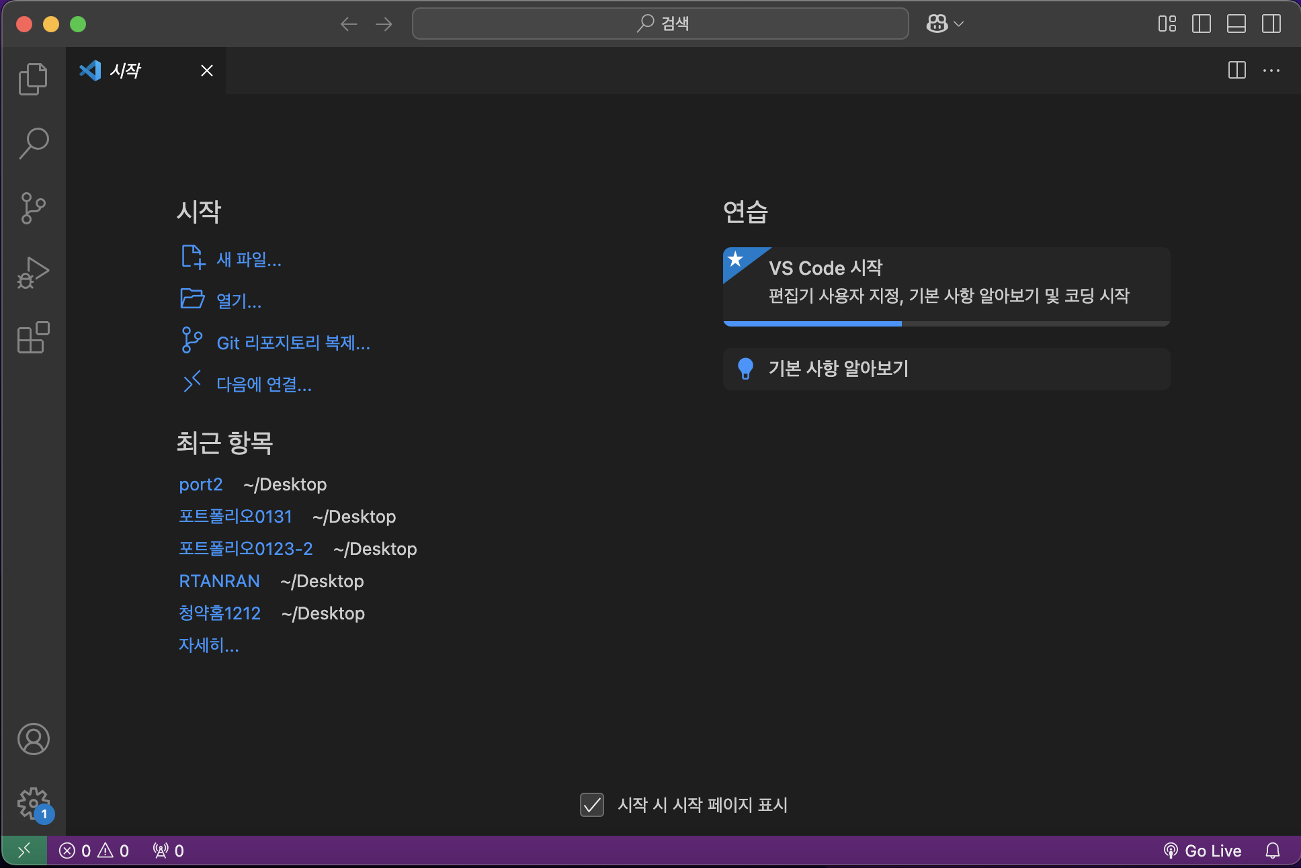
Task: Open the Run and Debug panel
Action: [x=33, y=272]
